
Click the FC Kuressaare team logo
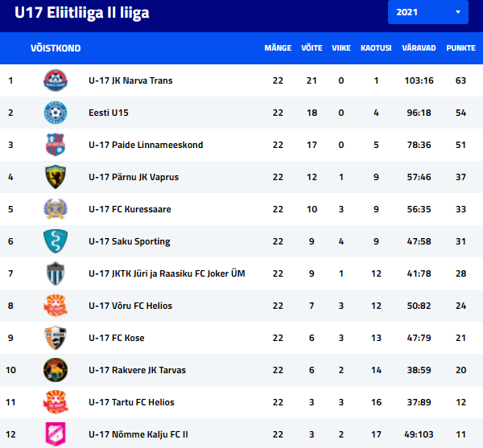tap(56, 209)
